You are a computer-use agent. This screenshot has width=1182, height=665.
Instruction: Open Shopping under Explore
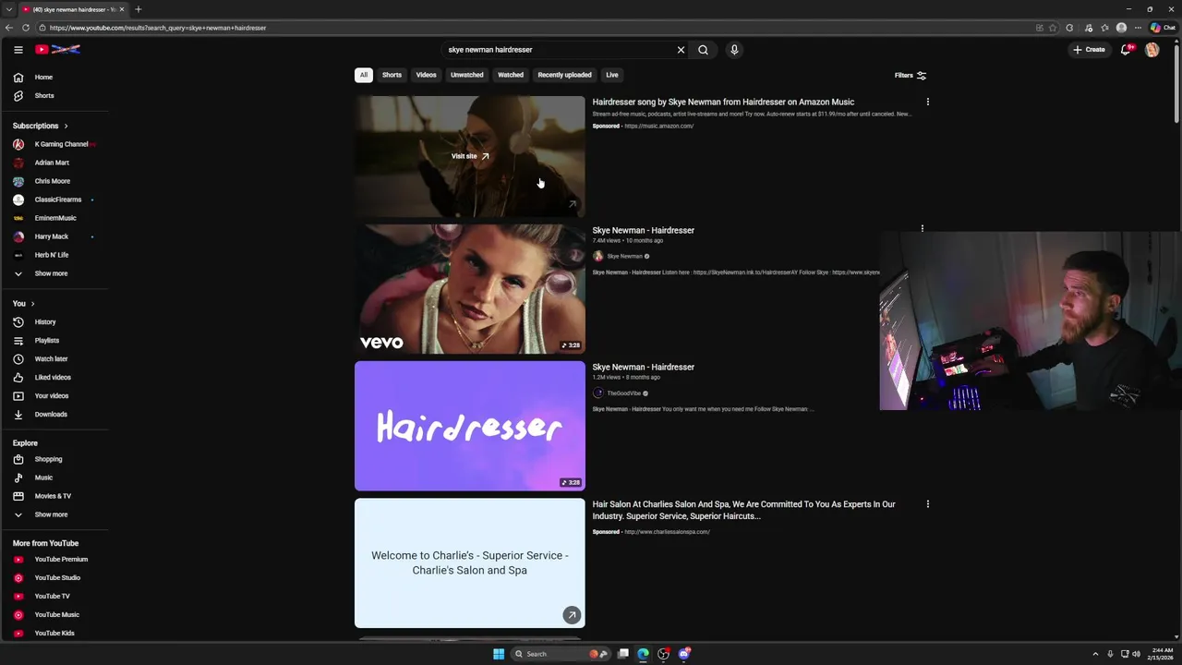pos(55,459)
